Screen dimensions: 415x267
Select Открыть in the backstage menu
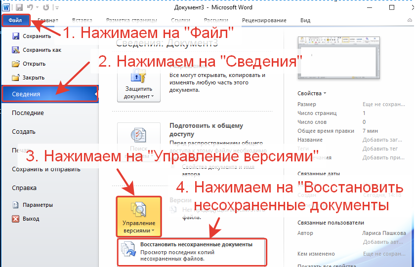(29, 64)
